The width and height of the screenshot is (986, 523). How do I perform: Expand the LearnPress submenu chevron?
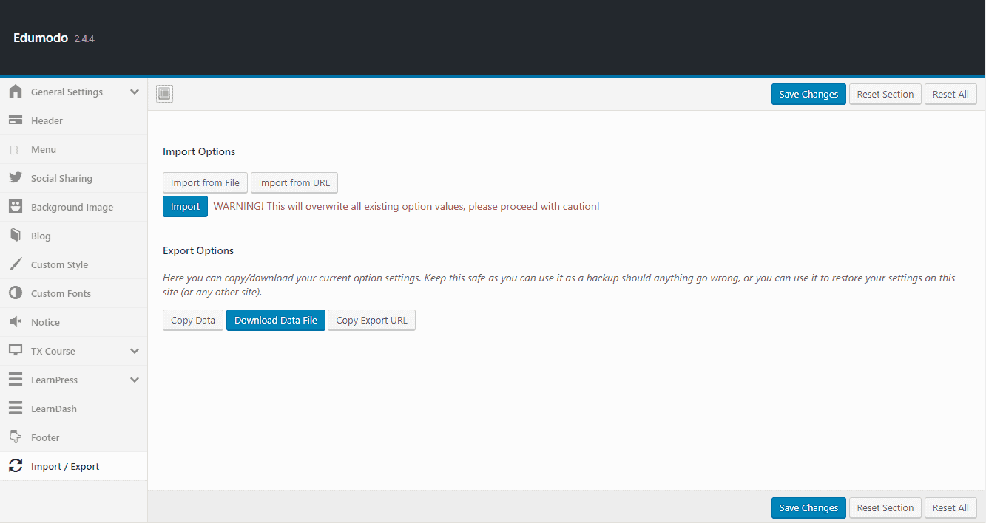coord(135,380)
